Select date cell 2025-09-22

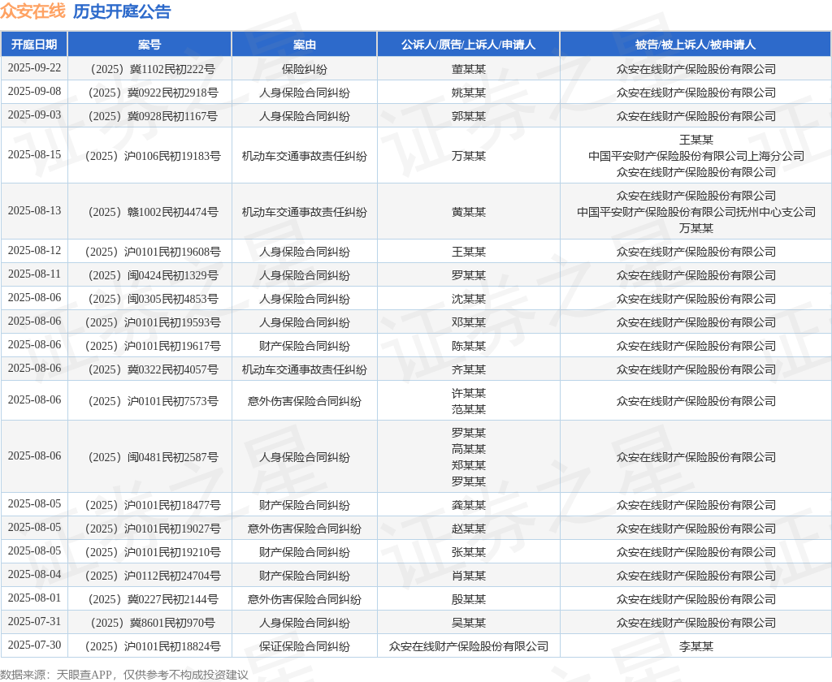point(34,68)
